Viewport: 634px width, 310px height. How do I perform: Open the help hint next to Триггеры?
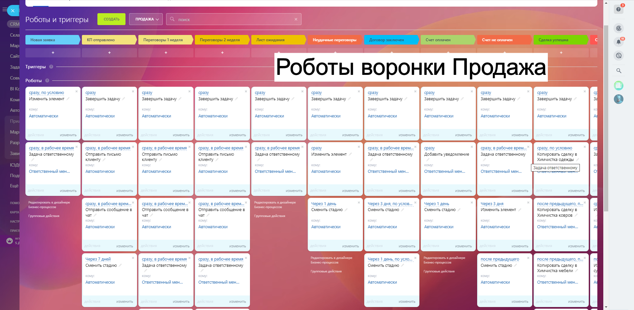[51, 67]
